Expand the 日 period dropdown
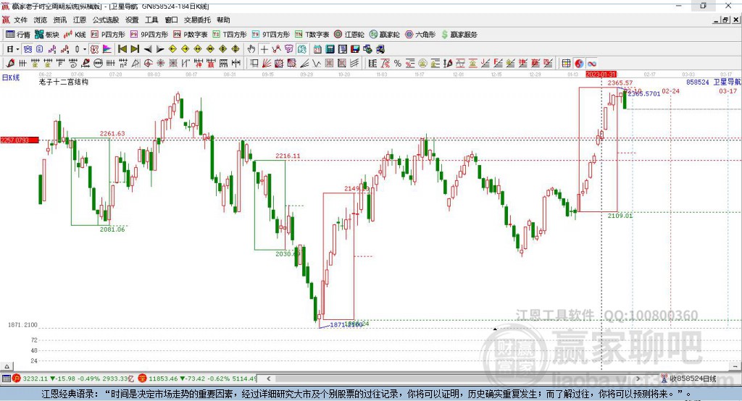The height and width of the screenshot is (401, 742). (17, 49)
